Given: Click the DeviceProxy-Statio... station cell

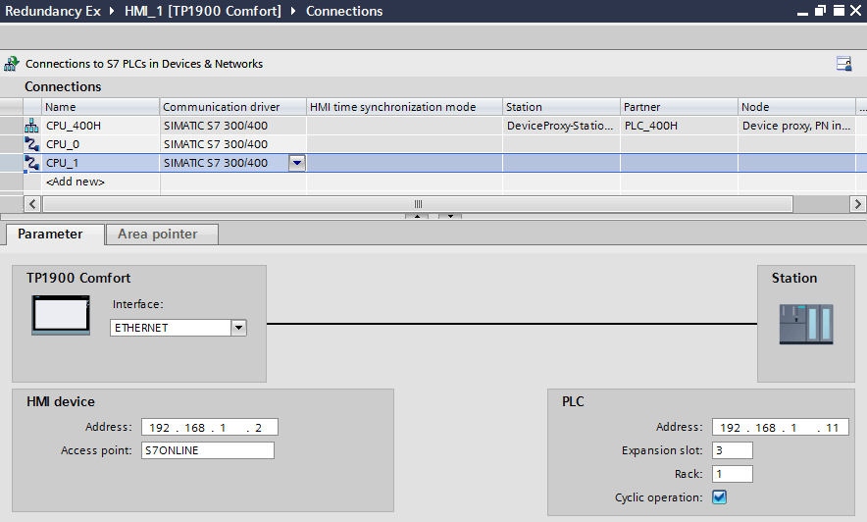Looking at the screenshot, I should click(x=561, y=126).
